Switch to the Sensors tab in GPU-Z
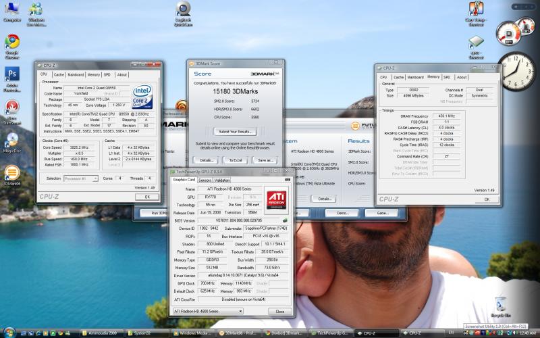 (x=205, y=180)
